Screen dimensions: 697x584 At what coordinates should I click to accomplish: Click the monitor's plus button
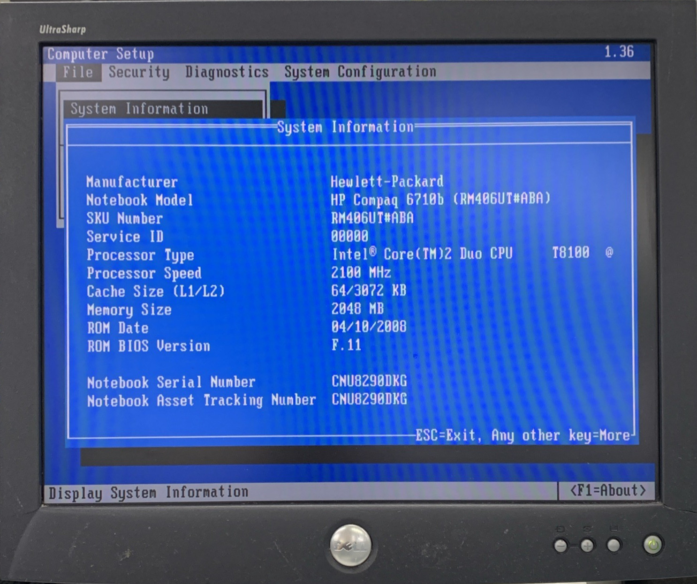point(587,546)
